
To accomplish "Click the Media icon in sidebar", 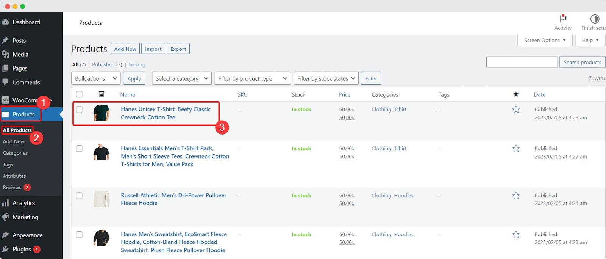I will click(x=5, y=54).
